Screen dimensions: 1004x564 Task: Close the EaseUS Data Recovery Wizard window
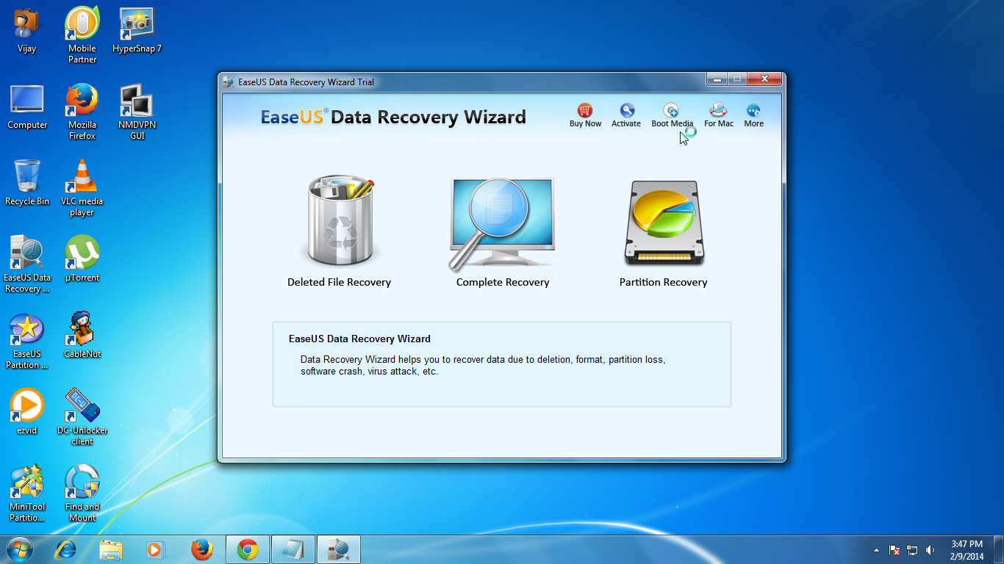[764, 79]
